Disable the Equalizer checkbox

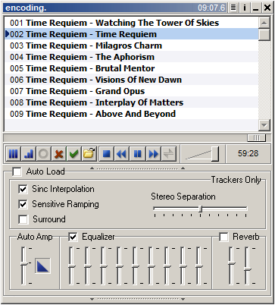point(73,237)
